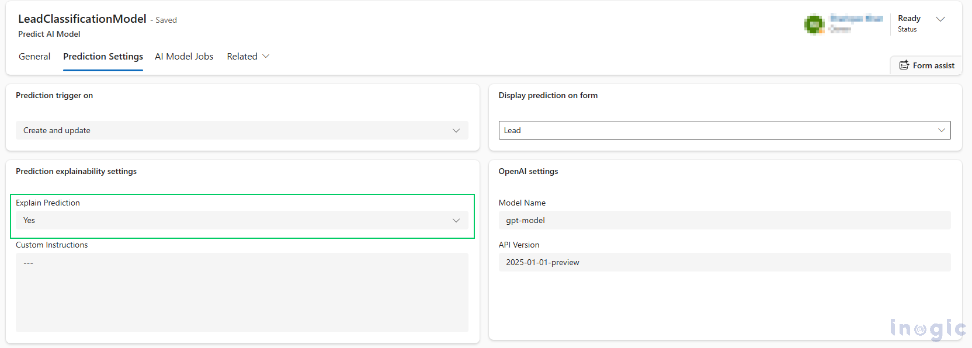Expand the header chevron next to Ready status
972x348 pixels.
pyautogui.click(x=940, y=19)
